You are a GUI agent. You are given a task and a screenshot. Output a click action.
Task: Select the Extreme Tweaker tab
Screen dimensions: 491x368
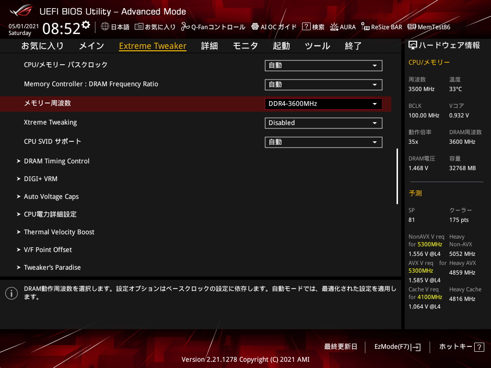click(x=153, y=46)
